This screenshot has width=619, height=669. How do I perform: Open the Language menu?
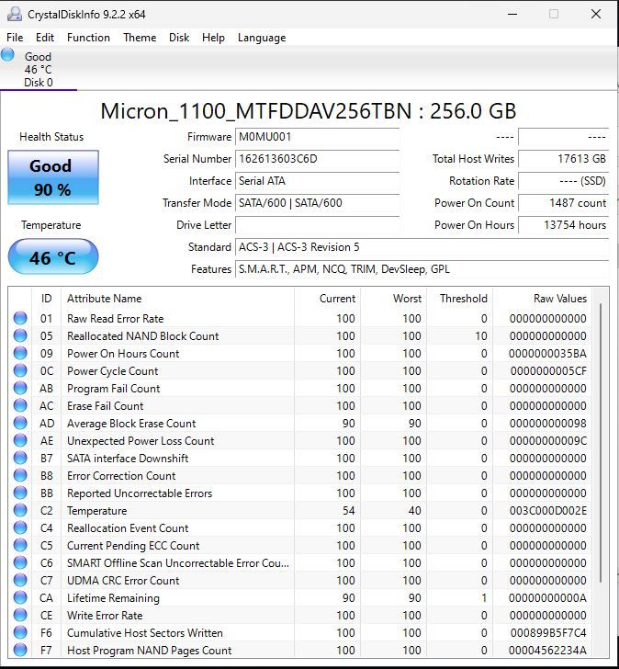click(x=262, y=38)
